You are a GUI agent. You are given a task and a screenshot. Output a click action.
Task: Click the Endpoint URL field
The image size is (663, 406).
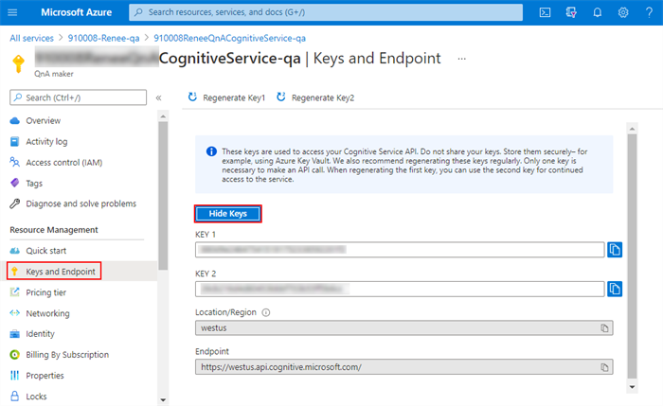coord(403,367)
